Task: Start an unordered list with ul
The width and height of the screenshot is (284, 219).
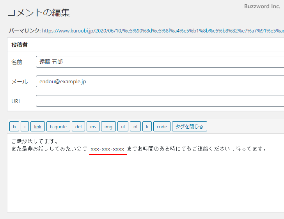Action: pyautogui.click(x=122, y=126)
